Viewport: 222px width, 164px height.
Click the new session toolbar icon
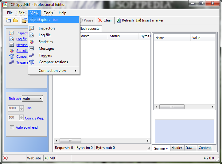[9, 20]
